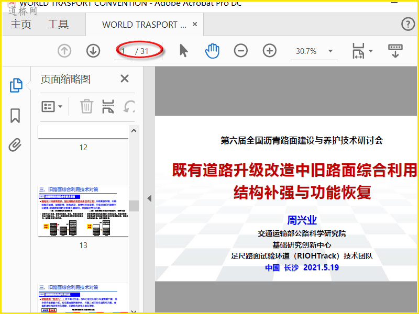Open the help question mark icon

[x=408, y=24]
